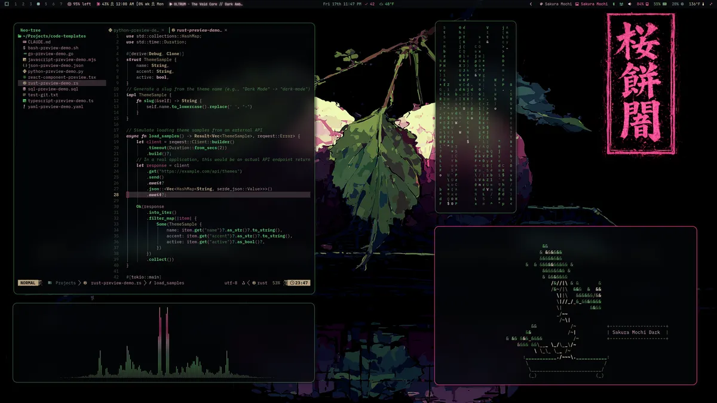717x403 pixels.
Task: Click the 55% memory indicator in top bar
Action: 660,4
